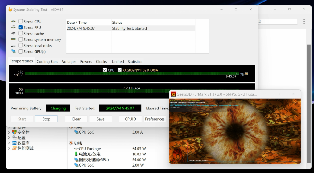Switch to the Cooling Fans tab
The image size is (314, 173).
point(47,62)
